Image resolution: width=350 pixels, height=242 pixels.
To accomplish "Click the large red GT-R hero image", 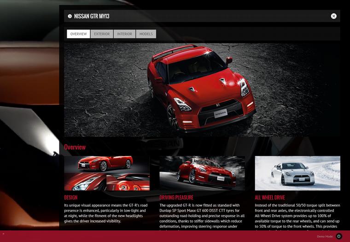I will (202, 90).
